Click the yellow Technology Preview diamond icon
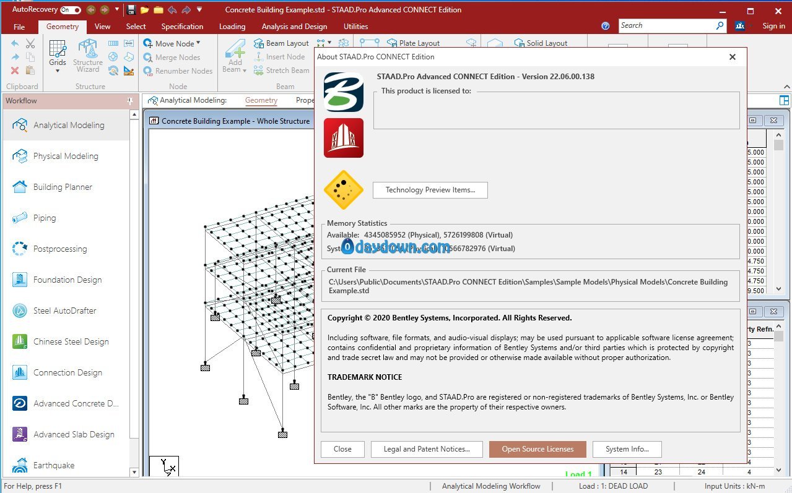The image size is (792, 493). (x=344, y=190)
